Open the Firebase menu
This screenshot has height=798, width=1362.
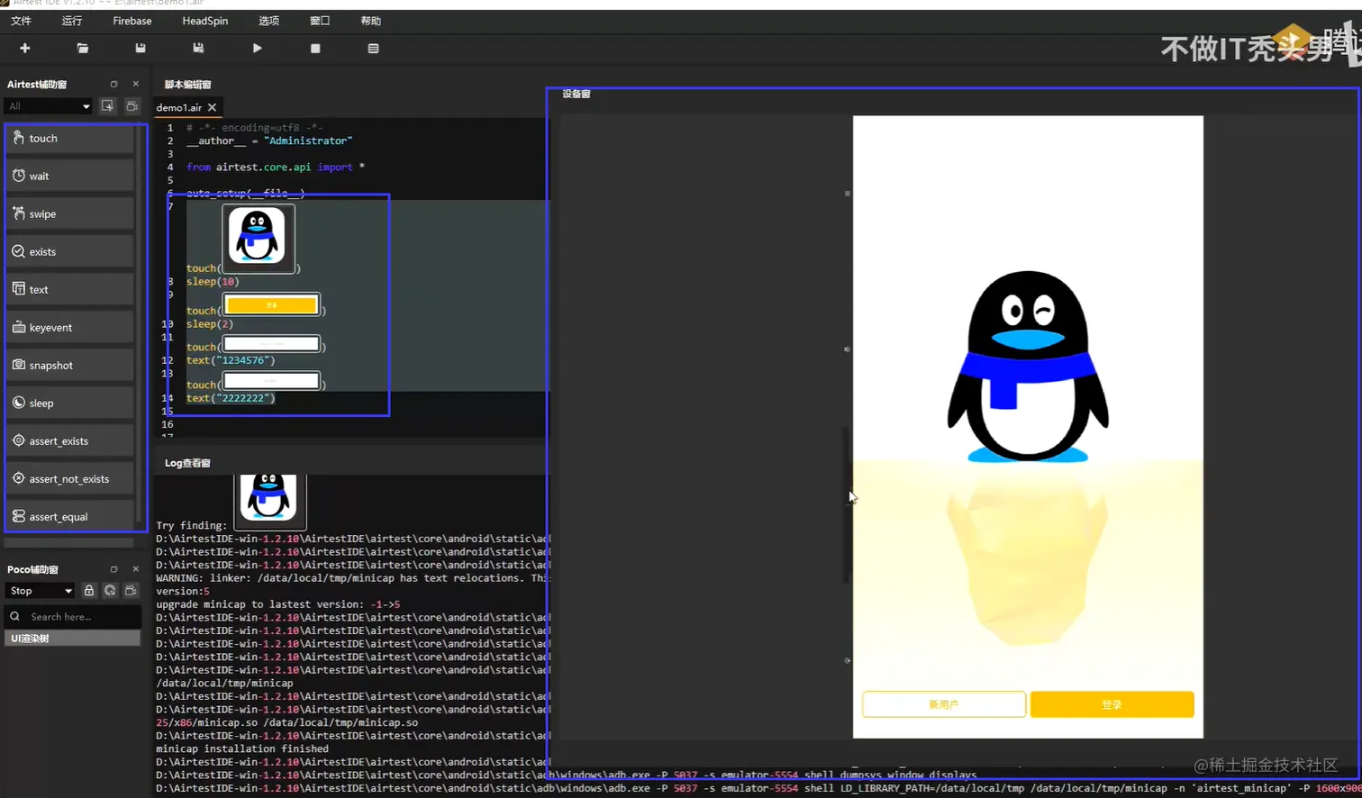tap(132, 21)
